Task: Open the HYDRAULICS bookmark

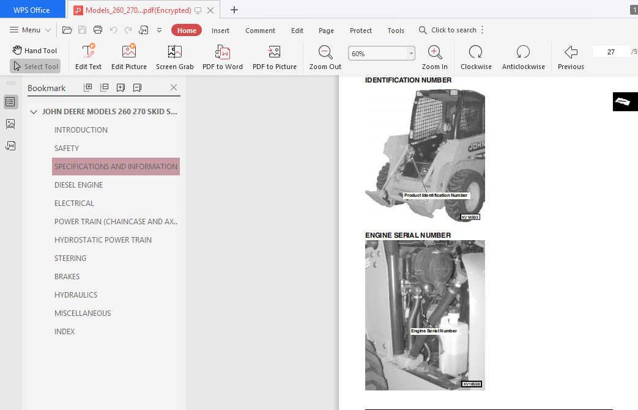Action: coord(76,295)
